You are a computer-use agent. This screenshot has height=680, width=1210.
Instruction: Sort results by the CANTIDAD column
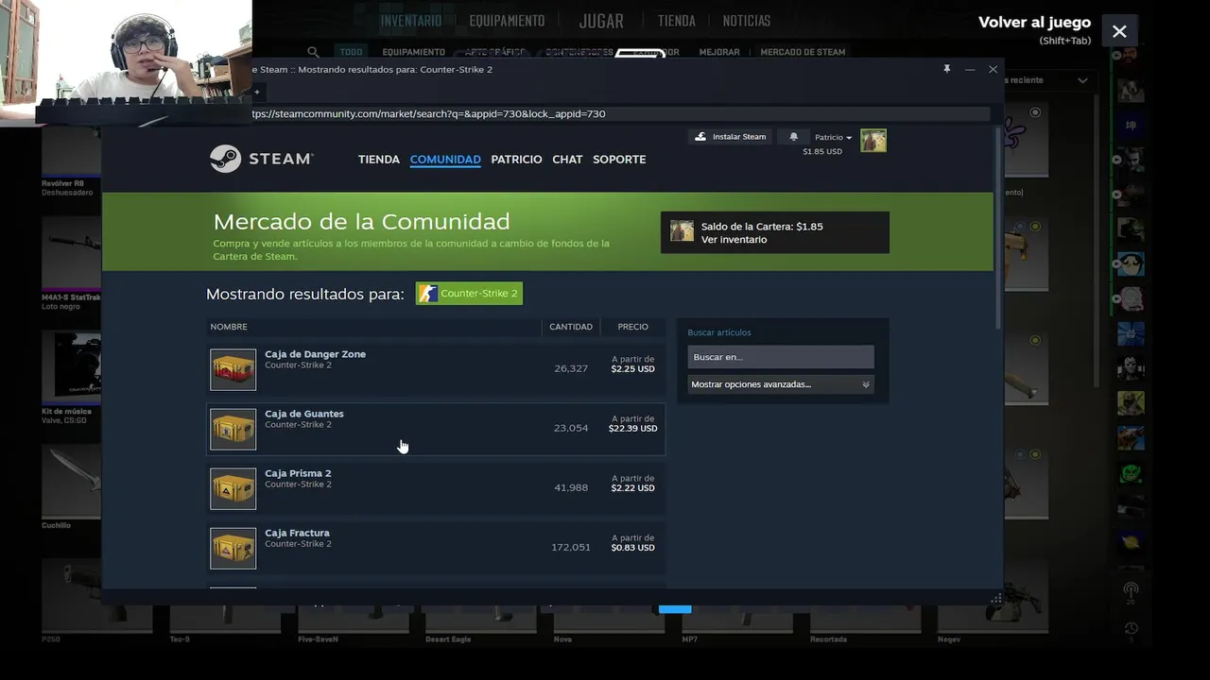571,327
